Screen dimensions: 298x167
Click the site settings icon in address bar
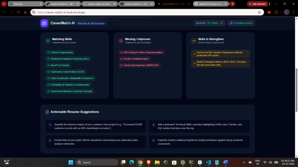click(34, 12)
